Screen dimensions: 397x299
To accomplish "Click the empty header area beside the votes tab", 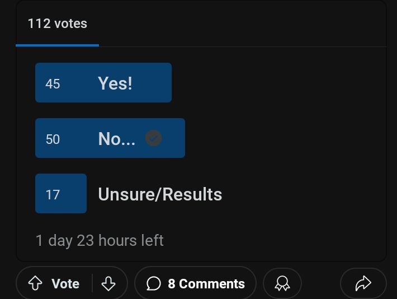I will coord(240,24).
